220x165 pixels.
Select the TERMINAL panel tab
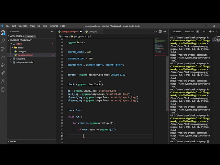point(177,32)
